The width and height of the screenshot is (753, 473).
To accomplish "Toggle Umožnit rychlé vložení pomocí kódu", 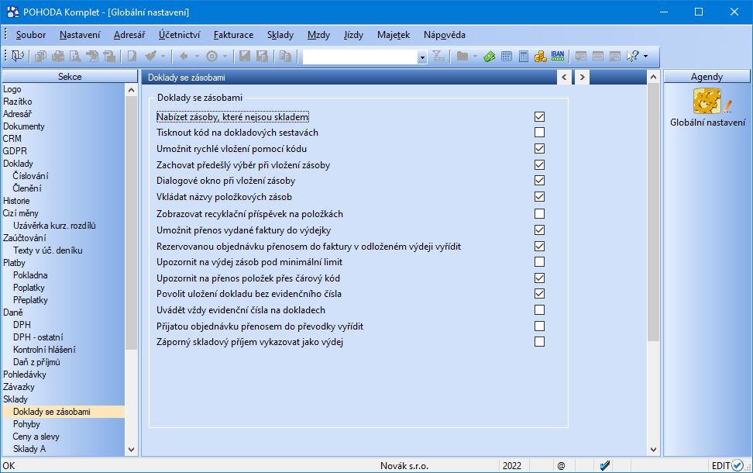I will pos(539,149).
